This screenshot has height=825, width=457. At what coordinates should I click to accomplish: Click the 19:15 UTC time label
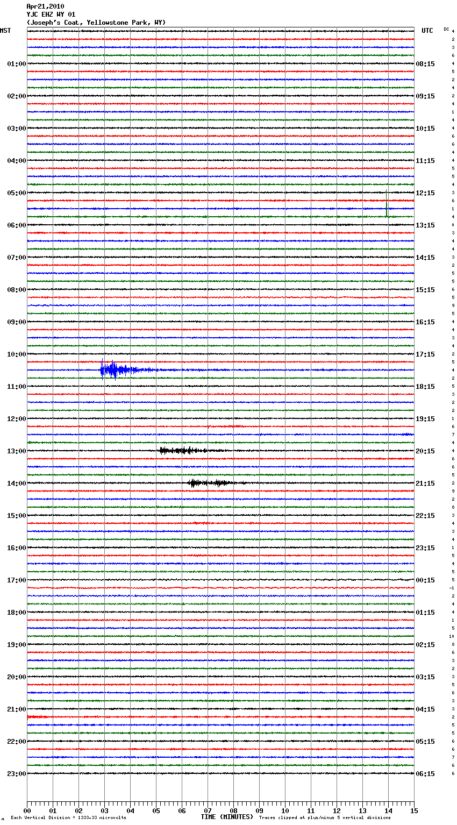coord(425,419)
